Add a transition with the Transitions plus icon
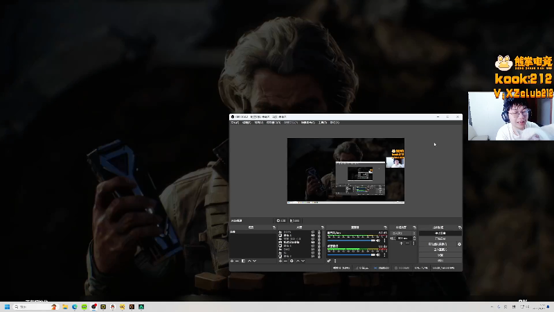Image resolution: width=554 pixels, height=312 pixels. [402, 243]
